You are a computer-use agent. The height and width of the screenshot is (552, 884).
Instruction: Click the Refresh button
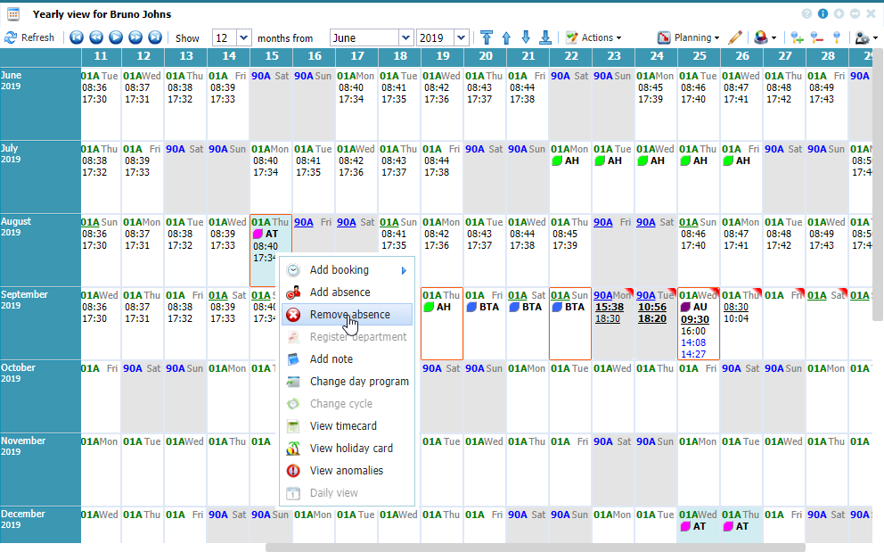pos(29,37)
